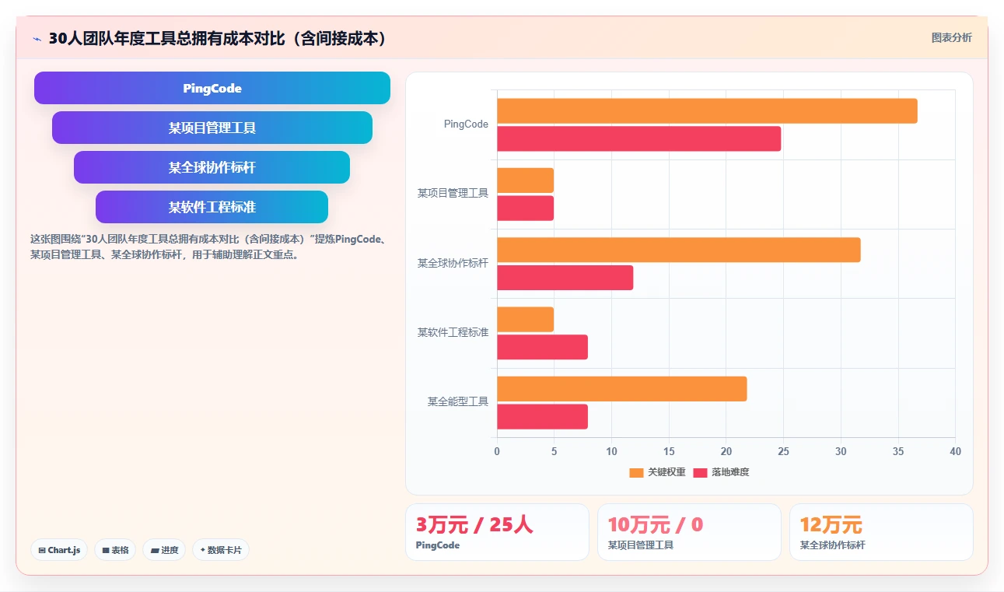Click 某全球协作标杆's orange 关键权重 bar

678,250
